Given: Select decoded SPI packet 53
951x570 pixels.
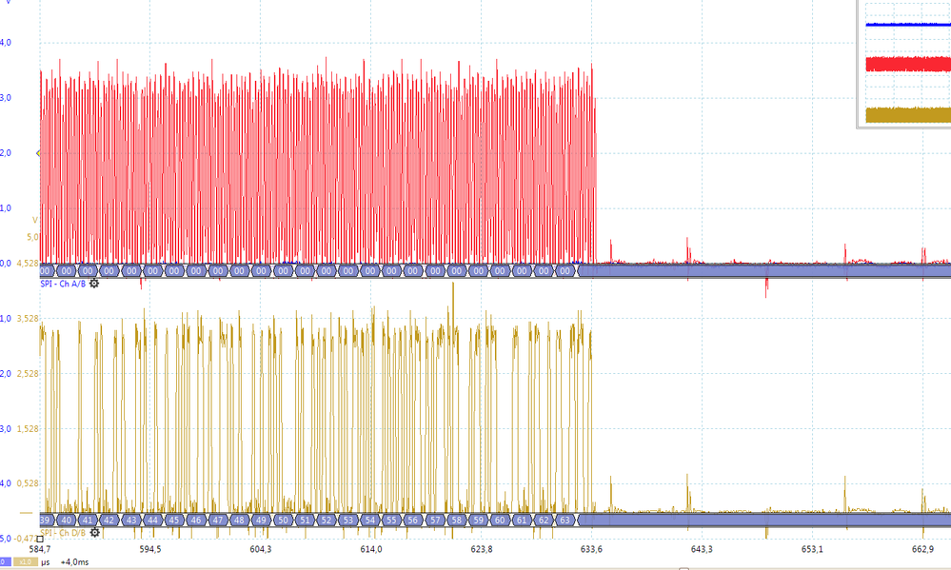Looking at the screenshot, I should [x=348, y=520].
